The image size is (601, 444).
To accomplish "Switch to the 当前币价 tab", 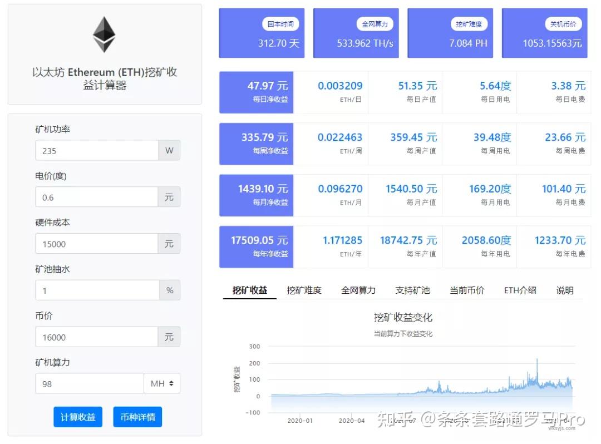I will [x=467, y=290].
